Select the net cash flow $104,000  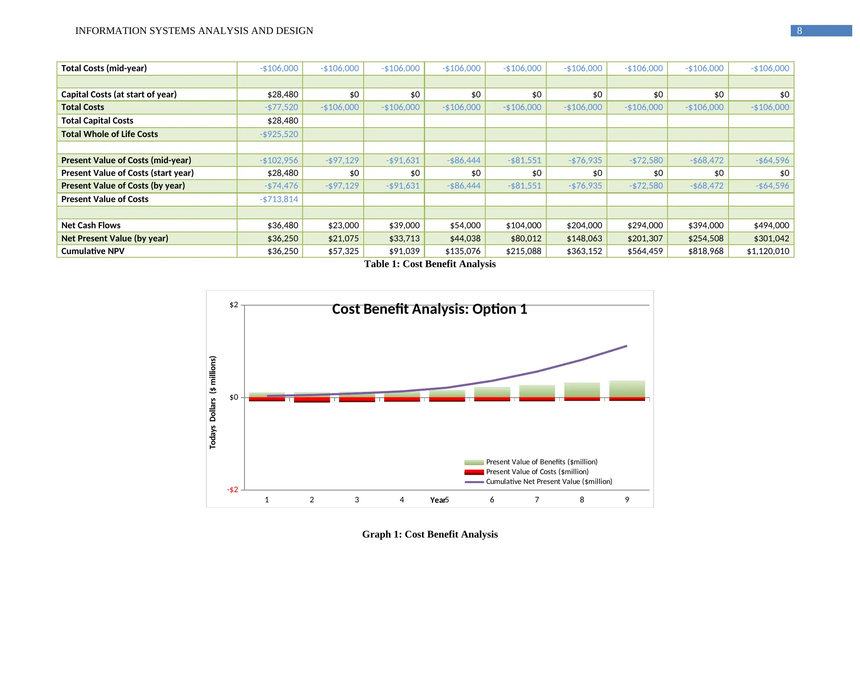click(524, 225)
